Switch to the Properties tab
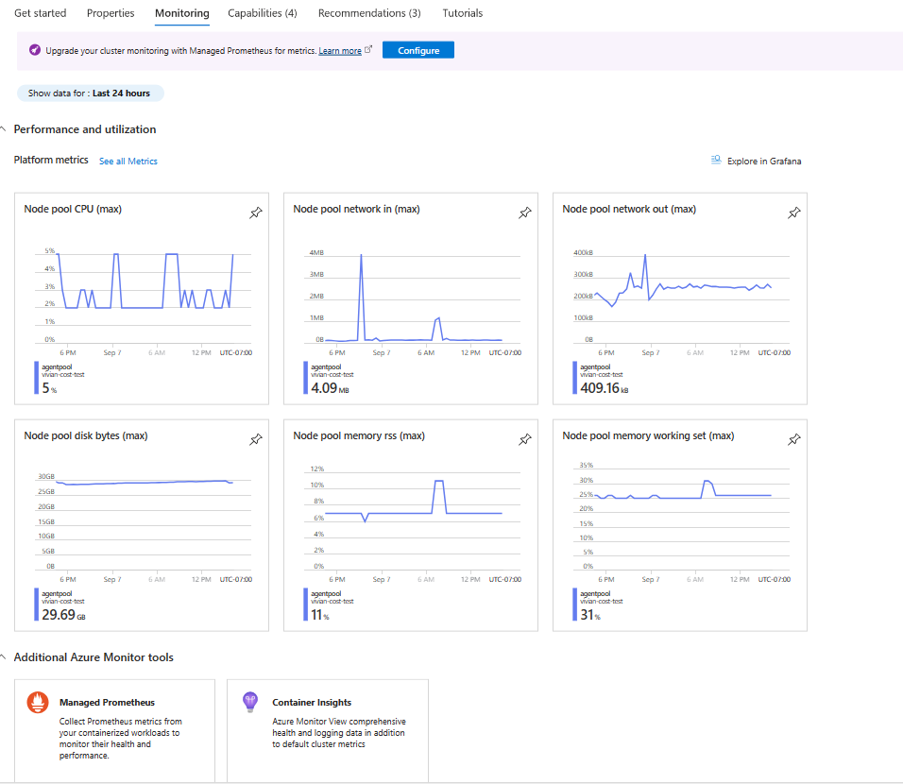Image resolution: width=903 pixels, height=784 pixels. click(x=111, y=13)
